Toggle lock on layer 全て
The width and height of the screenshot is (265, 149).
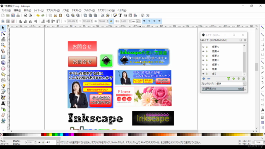click(x=207, y=74)
